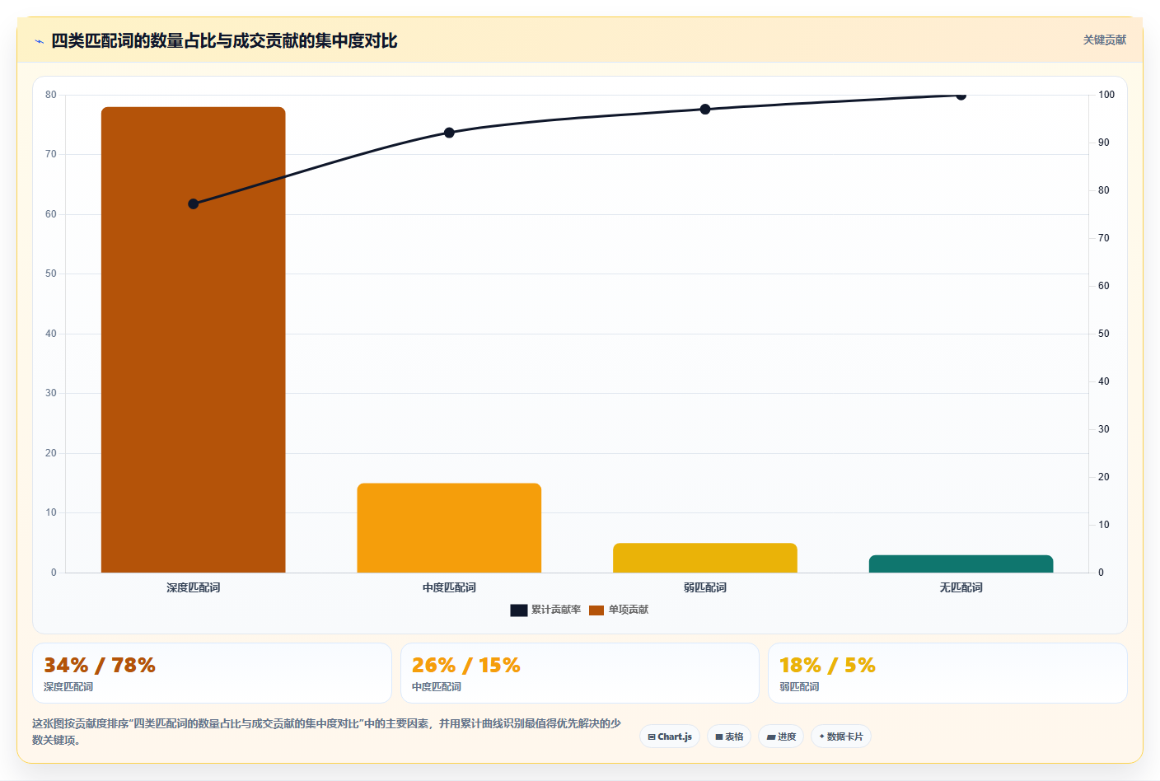Screen dimensions: 1160x781
Task: Toggle the 累计贡献率 legend item
Action: (545, 610)
